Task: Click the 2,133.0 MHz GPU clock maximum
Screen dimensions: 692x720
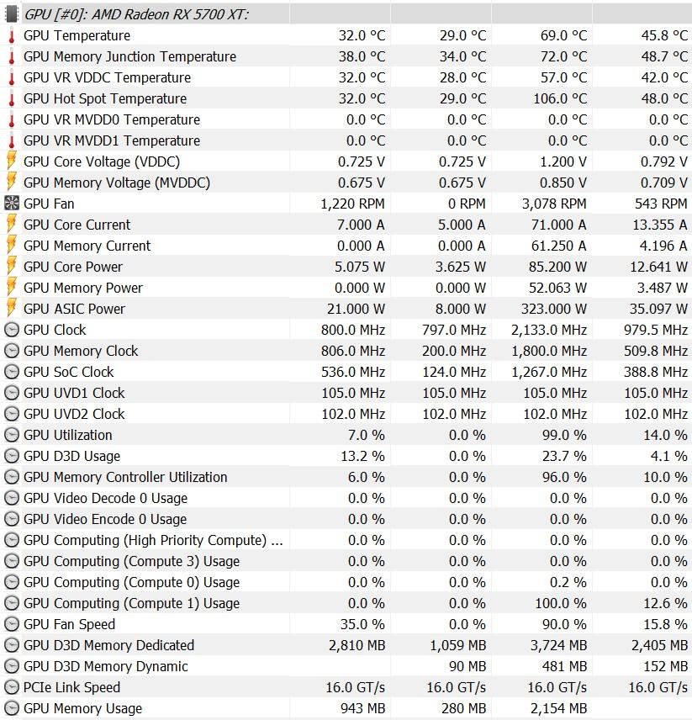Action: 549,331
